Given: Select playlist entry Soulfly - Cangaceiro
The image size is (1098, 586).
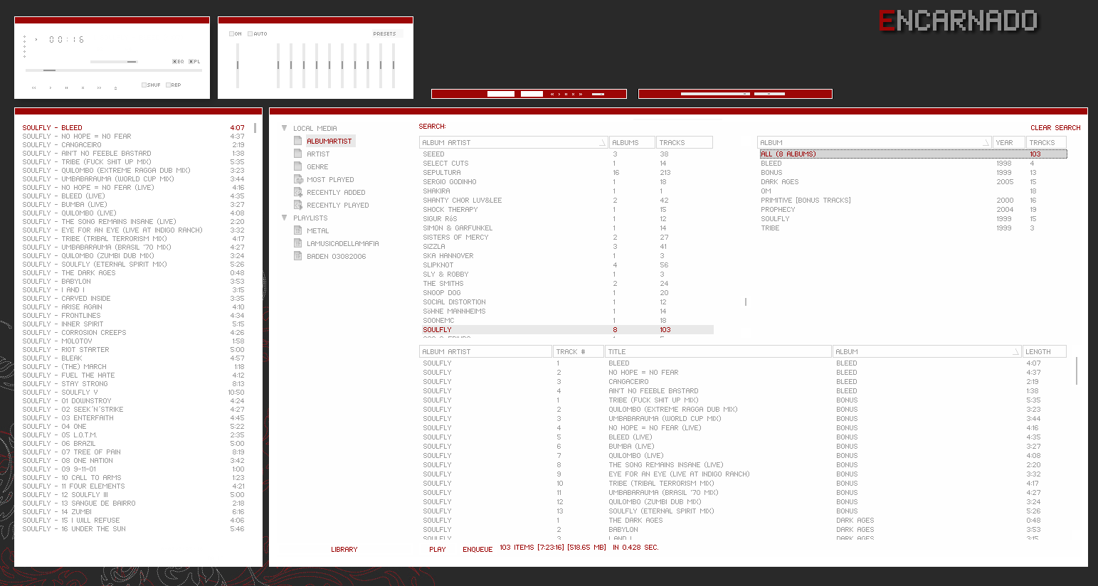Looking at the screenshot, I should 133,144.
